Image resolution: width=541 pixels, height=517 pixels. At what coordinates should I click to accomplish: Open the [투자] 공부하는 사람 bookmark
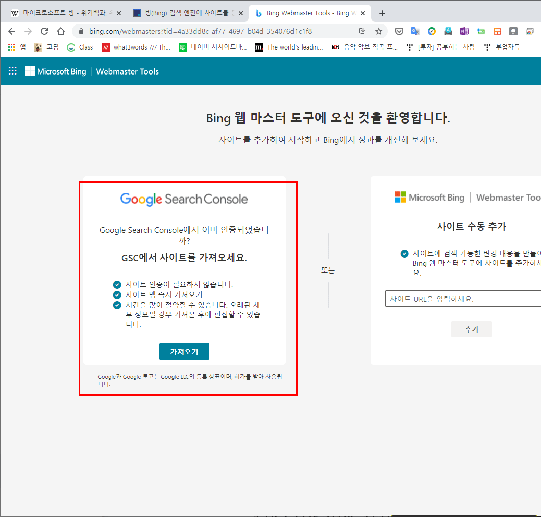coord(440,47)
